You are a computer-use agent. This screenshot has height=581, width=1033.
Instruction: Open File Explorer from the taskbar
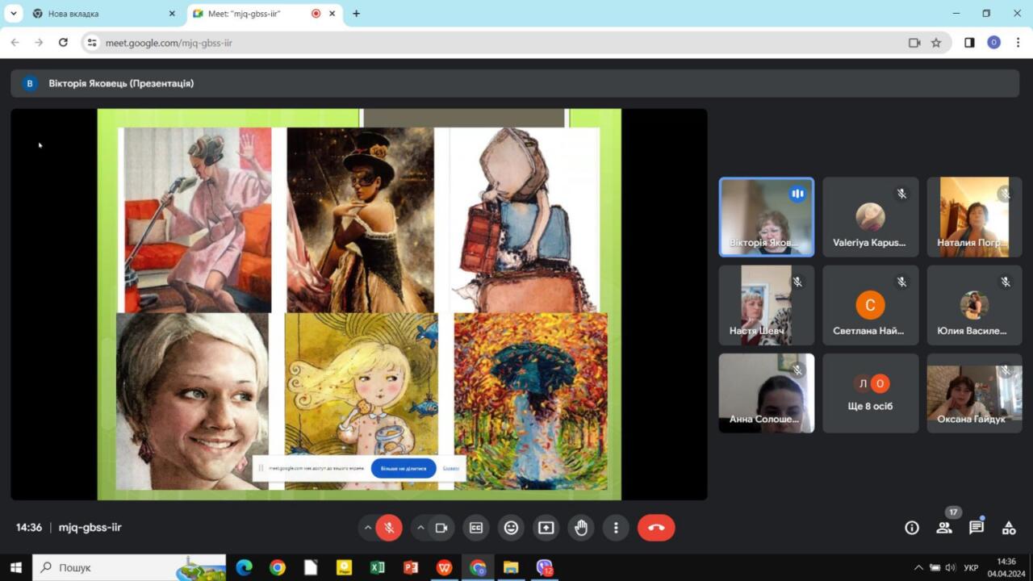[510, 567]
